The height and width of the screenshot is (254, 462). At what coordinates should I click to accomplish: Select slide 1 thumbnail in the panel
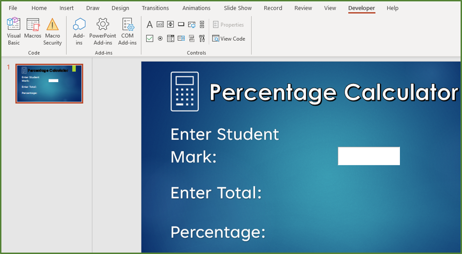tap(49, 84)
